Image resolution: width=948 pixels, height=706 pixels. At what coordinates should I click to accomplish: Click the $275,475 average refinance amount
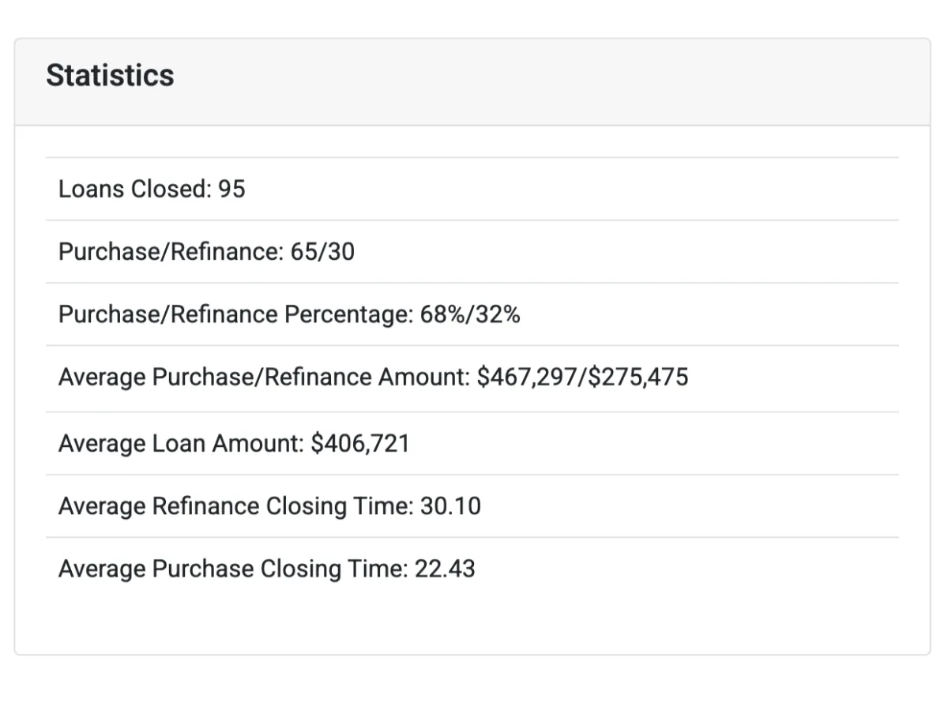[636, 377]
